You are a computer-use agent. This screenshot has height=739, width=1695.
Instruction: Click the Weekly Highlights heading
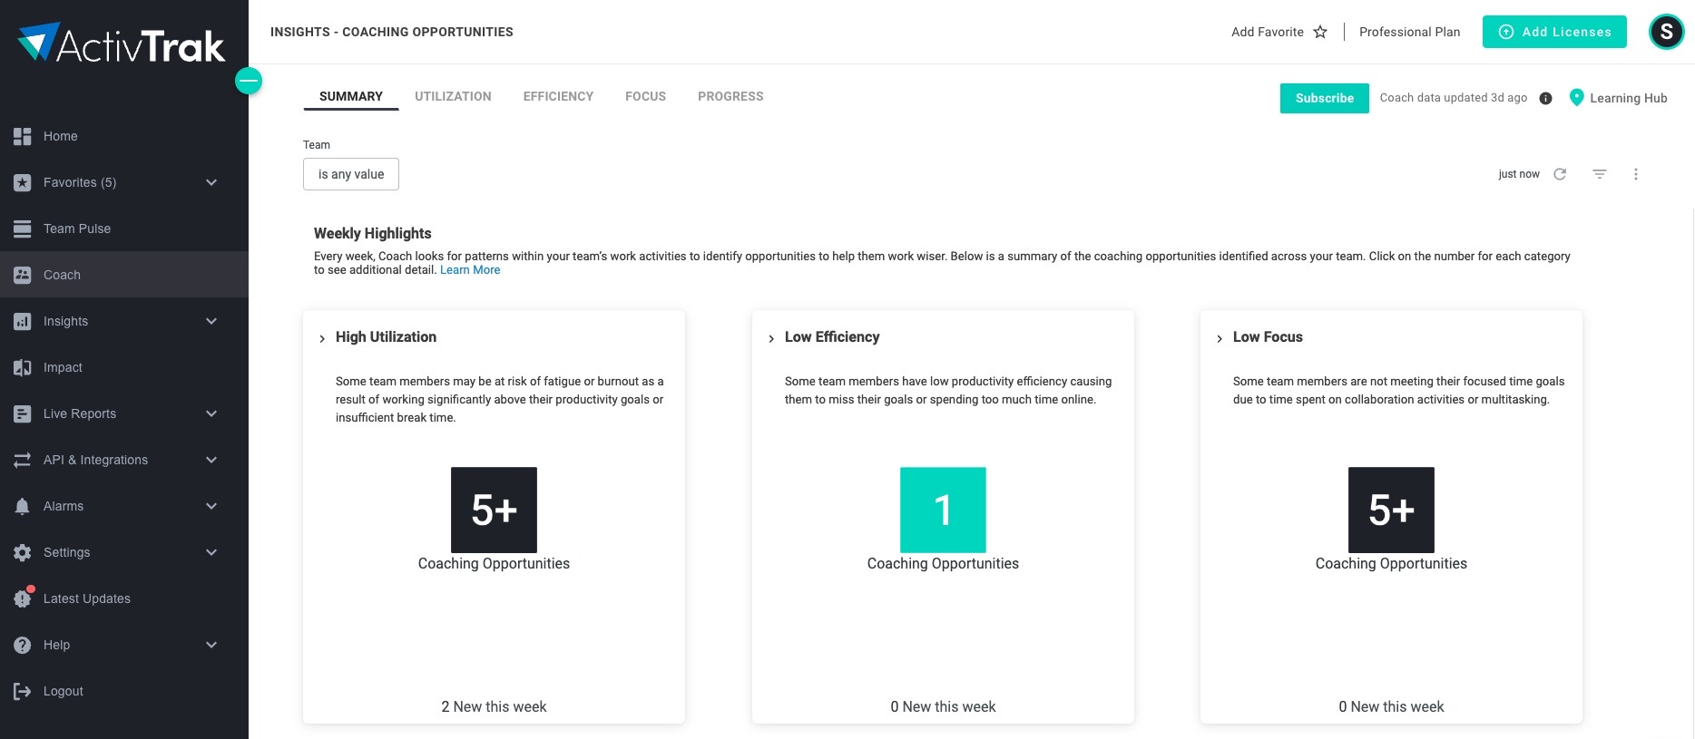tap(373, 233)
